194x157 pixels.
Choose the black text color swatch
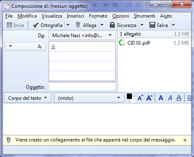tap(129, 96)
